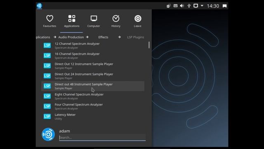
Task: Launch Latency Meter utility
Action: pos(93,116)
